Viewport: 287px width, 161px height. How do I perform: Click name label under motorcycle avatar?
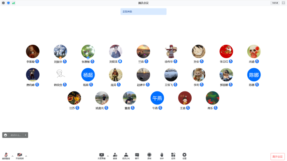pyautogui.click(x=127, y=108)
